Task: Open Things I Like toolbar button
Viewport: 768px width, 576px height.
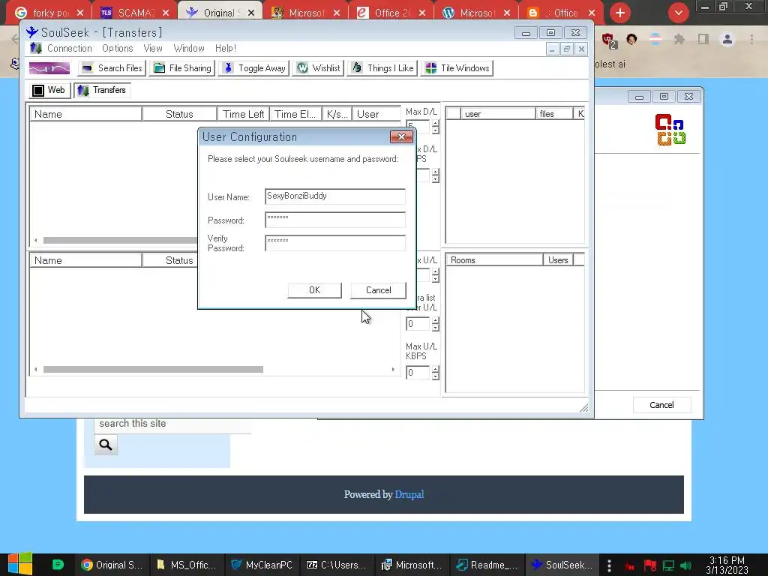Action: click(382, 68)
